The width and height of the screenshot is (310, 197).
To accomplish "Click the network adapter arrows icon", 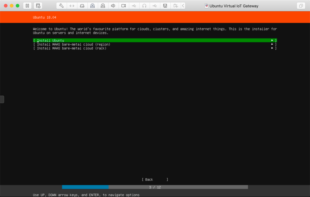I will [72, 6].
